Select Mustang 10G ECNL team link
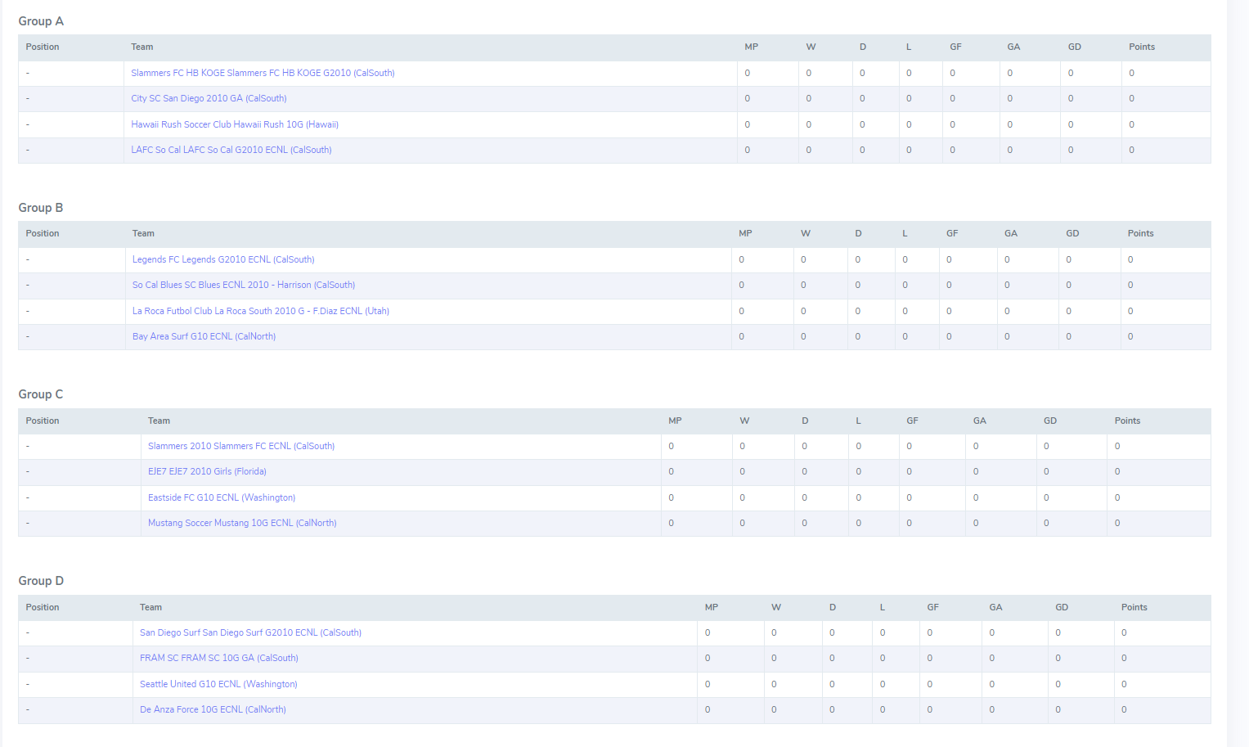This screenshot has height=747, width=1249. pyautogui.click(x=241, y=523)
